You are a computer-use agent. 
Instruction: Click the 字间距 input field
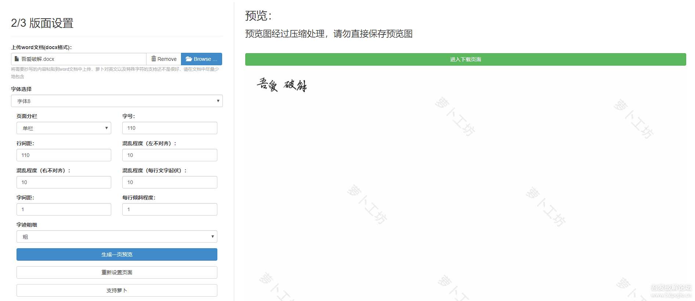[x=64, y=210]
